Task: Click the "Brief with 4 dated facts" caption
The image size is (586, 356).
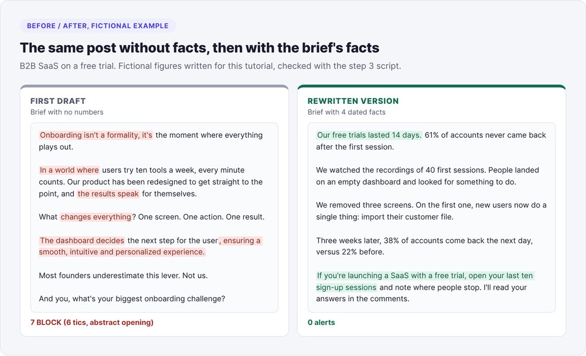Action: tap(346, 112)
